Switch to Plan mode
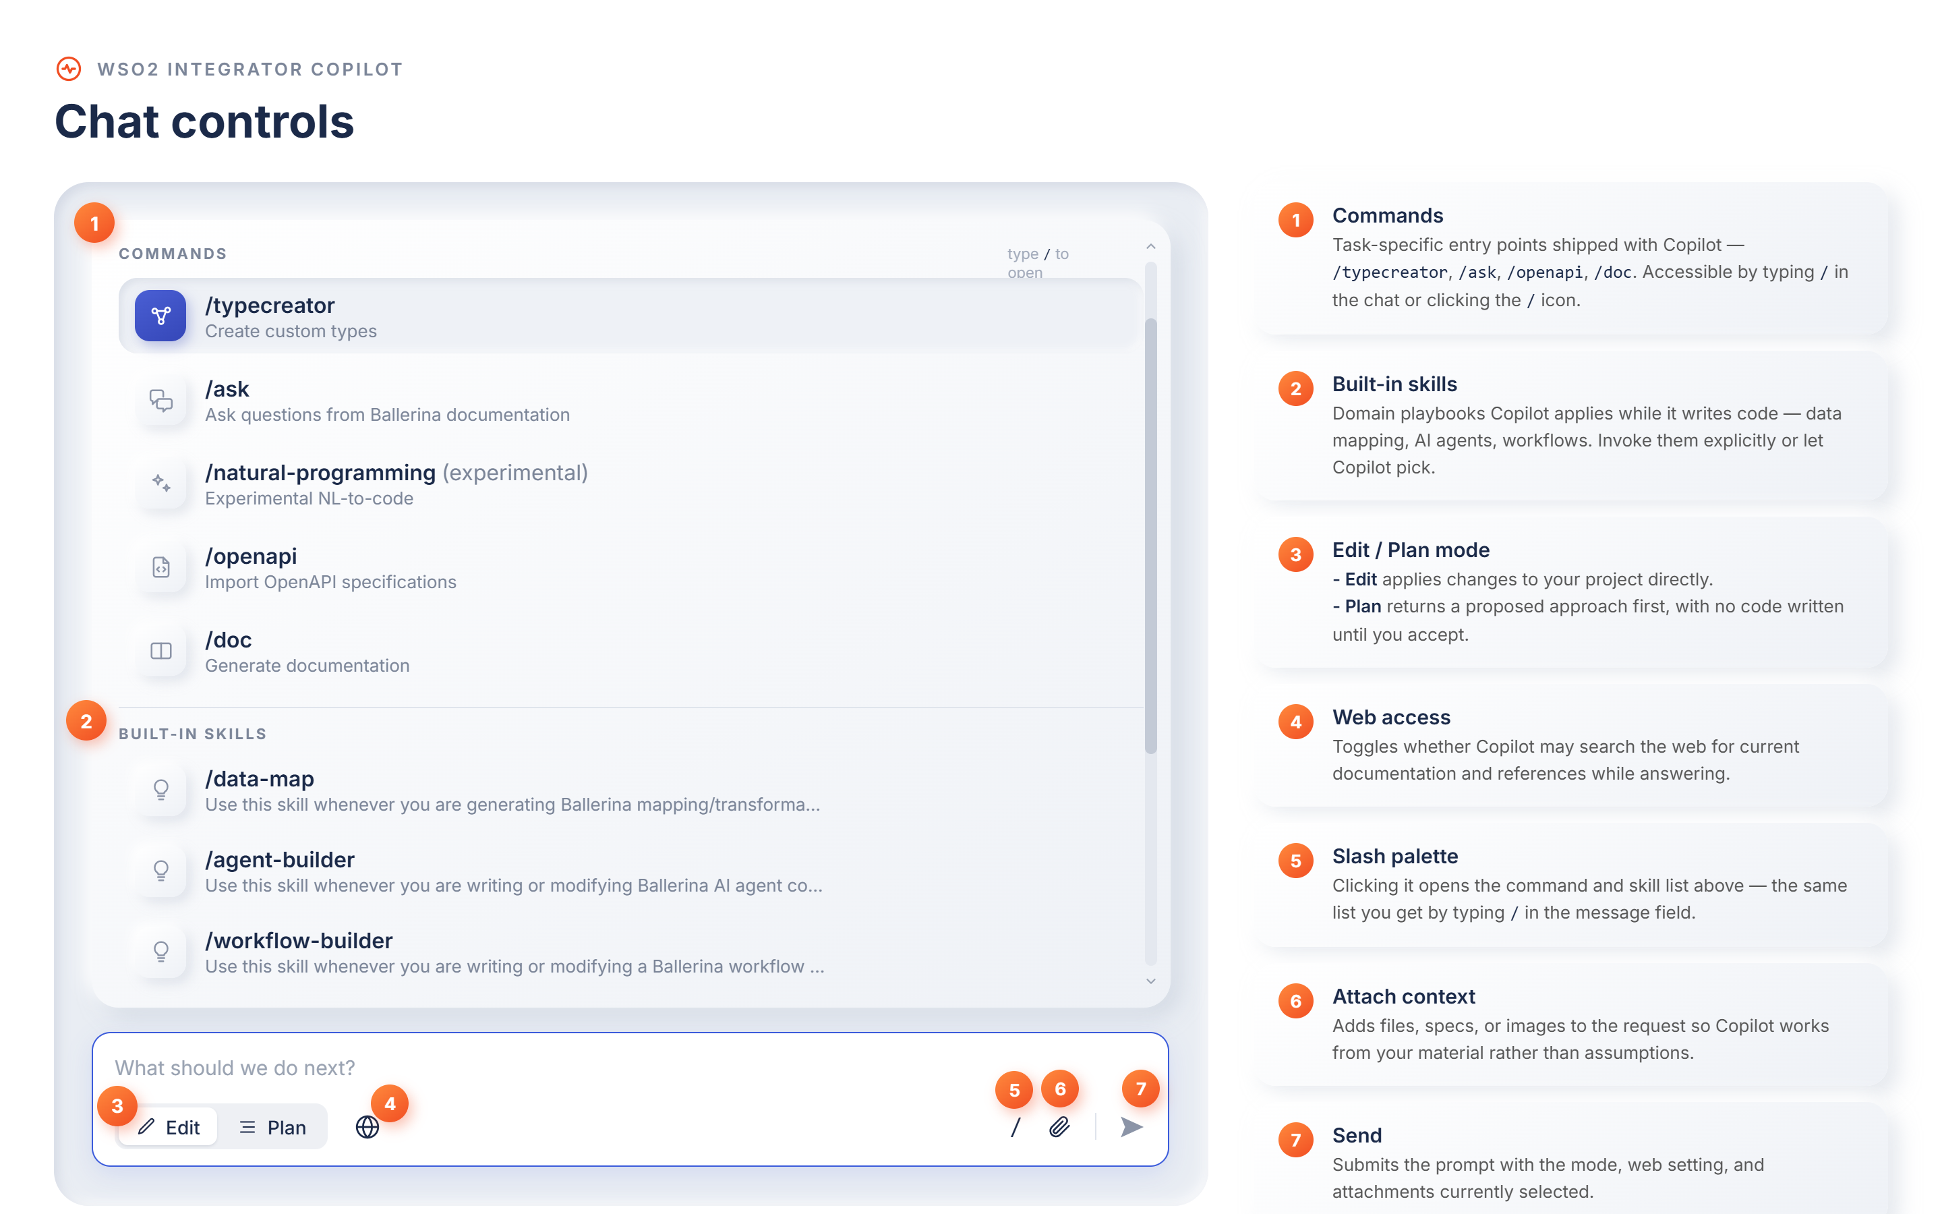1942x1214 pixels. 273,1127
